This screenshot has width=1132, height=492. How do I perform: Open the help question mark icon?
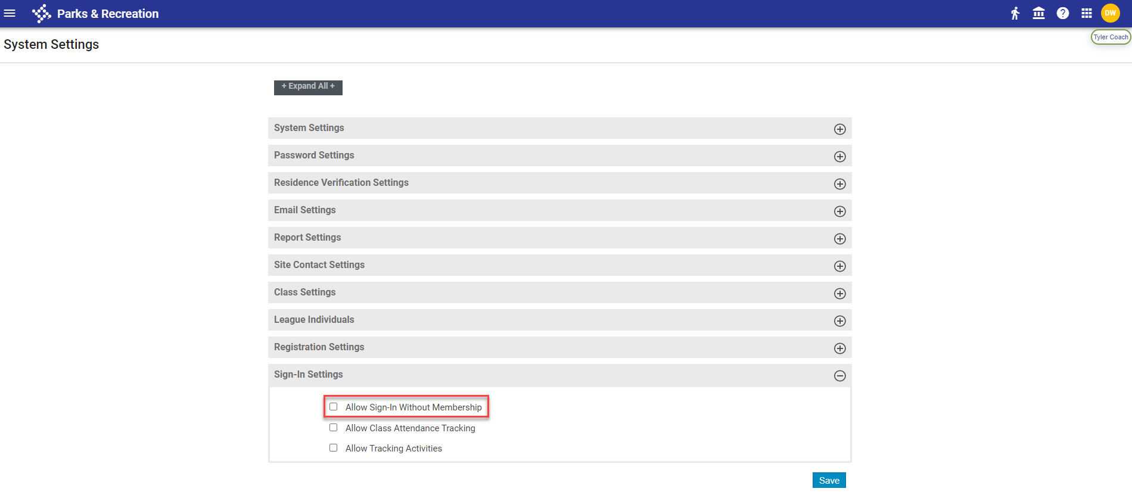1063,13
